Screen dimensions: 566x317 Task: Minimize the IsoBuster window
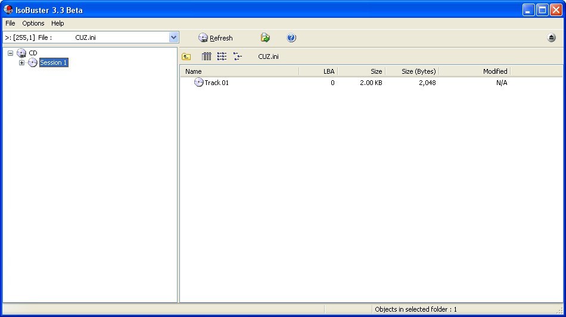coord(528,10)
